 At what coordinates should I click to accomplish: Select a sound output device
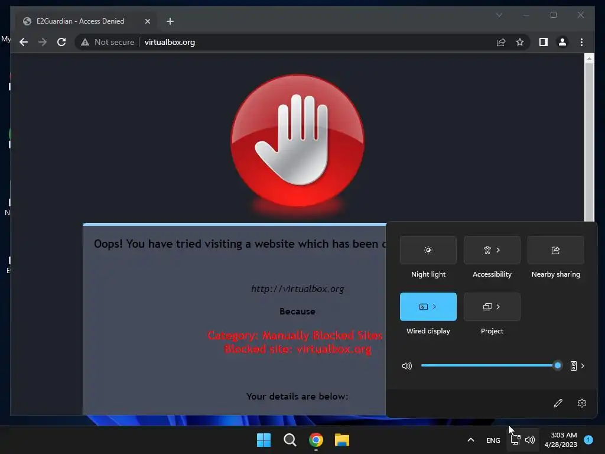point(577,366)
